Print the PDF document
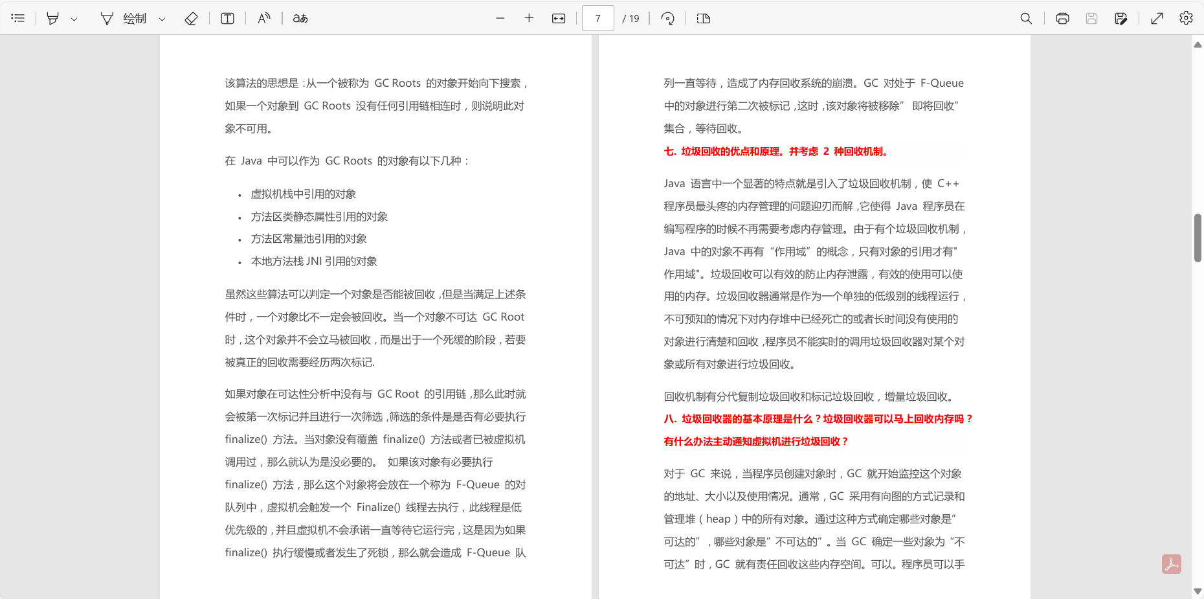Image resolution: width=1204 pixels, height=599 pixels. click(x=1062, y=18)
